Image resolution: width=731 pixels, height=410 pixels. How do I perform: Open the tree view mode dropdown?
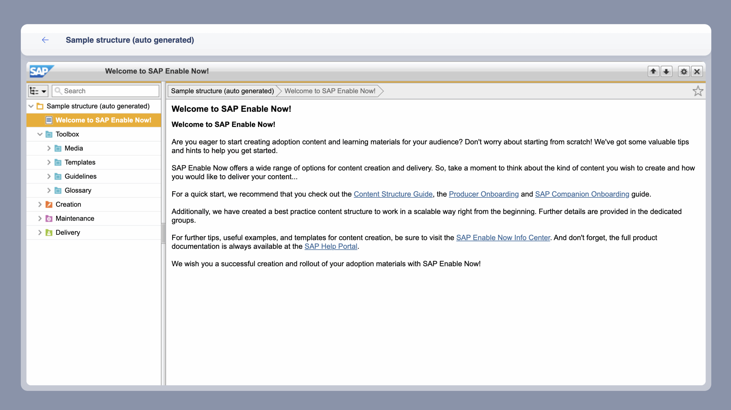coord(38,91)
